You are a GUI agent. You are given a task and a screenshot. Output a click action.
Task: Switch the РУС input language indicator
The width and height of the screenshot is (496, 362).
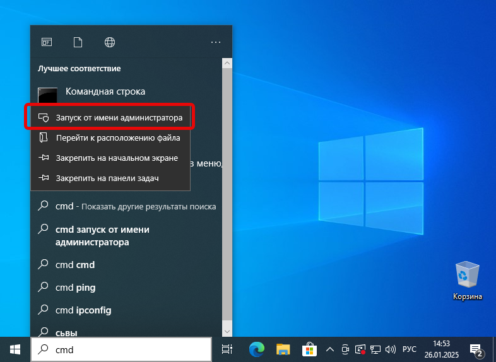coord(410,349)
